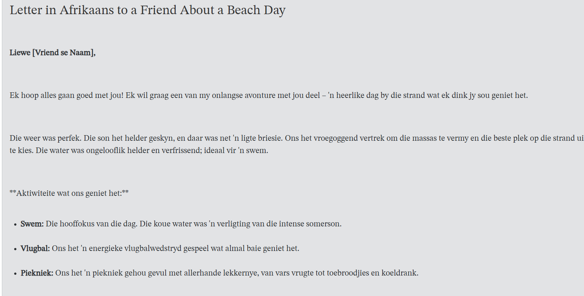Click the bold 'Vlugbal:' label
This screenshot has width=584, height=296.
(35, 248)
